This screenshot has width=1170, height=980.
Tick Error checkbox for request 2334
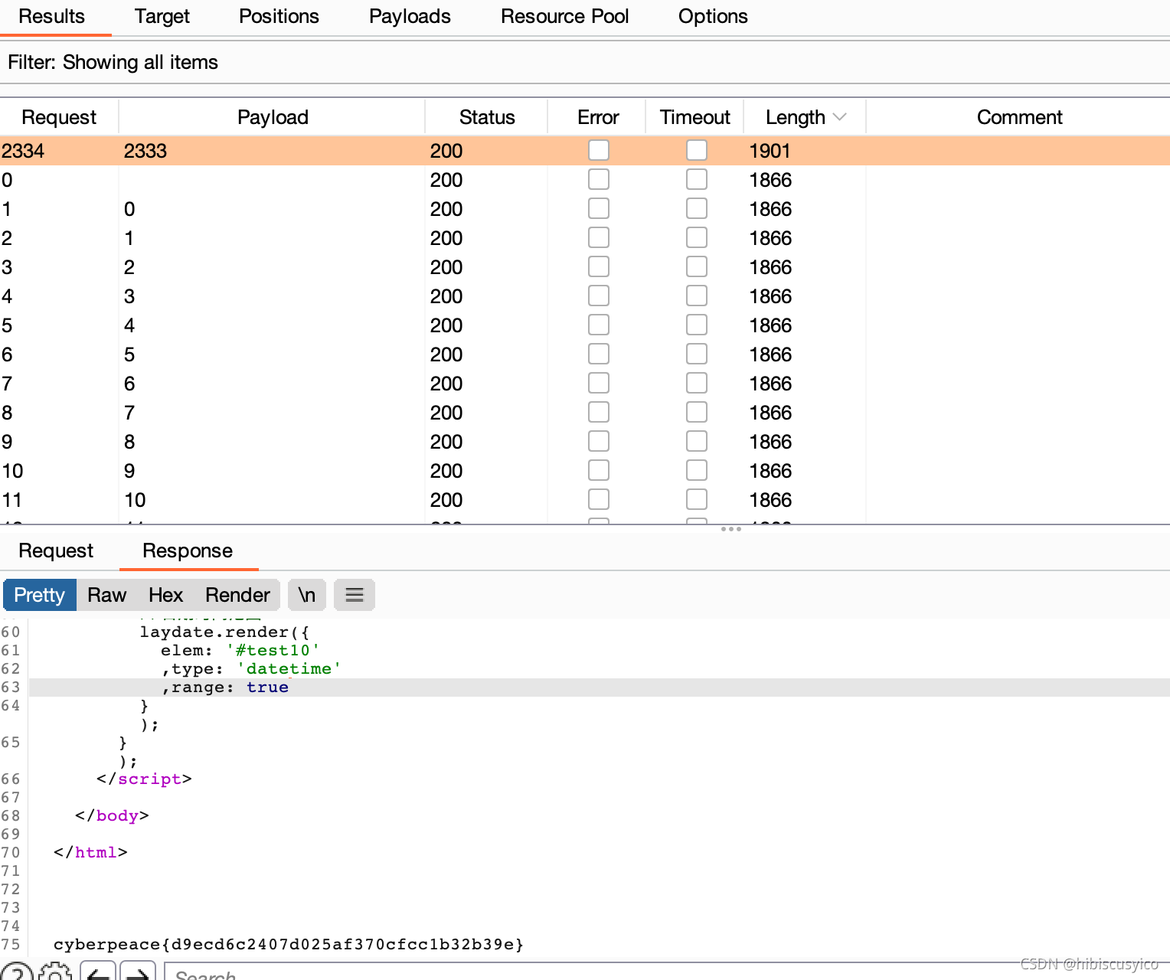(599, 150)
